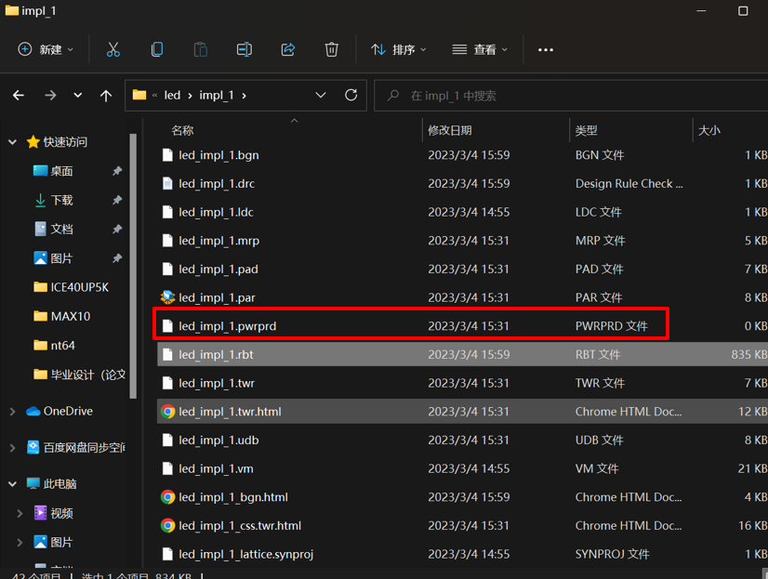Open the 查看 (View) dropdown
Image resolution: width=768 pixels, height=579 pixels.
(x=480, y=49)
